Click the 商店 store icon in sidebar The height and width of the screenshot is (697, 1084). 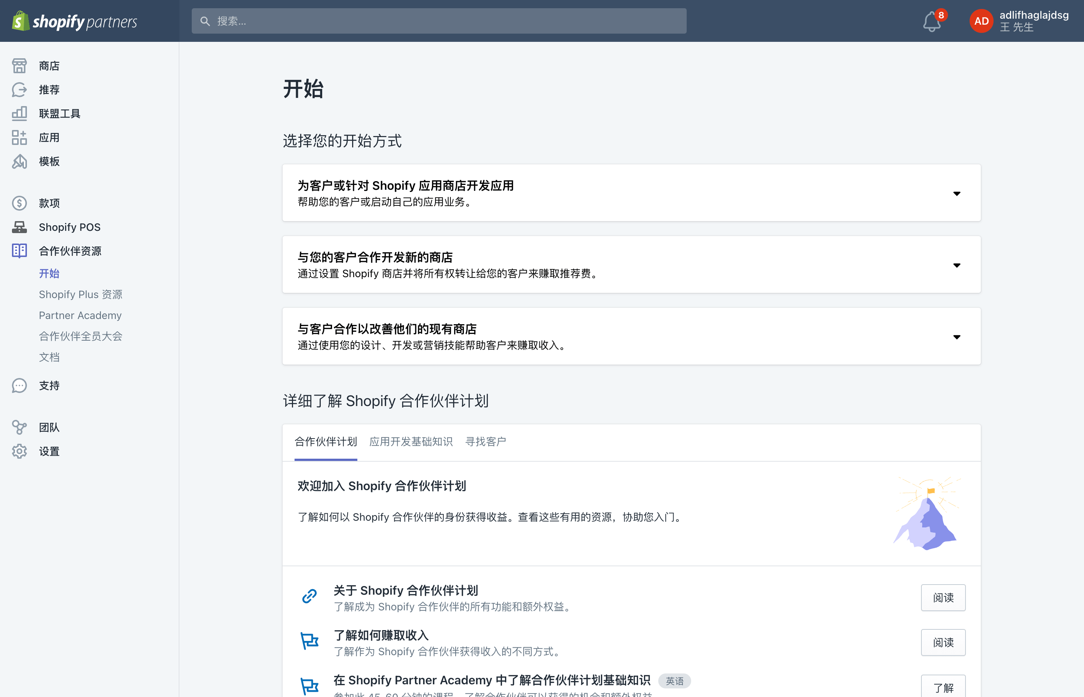pyautogui.click(x=19, y=66)
